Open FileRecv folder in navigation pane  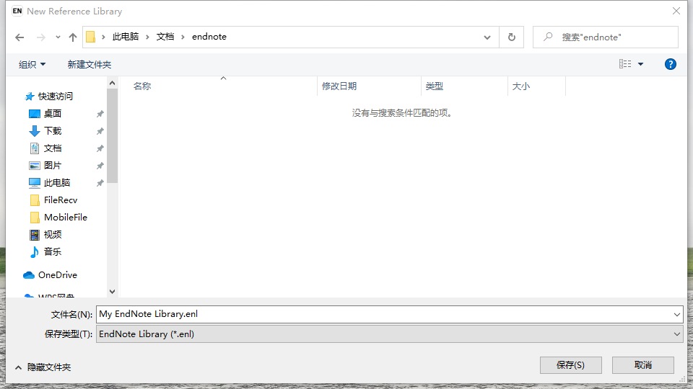pyautogui.click(x=61, y=200)
